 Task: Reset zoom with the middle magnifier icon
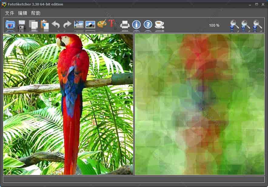click(244, 25)
